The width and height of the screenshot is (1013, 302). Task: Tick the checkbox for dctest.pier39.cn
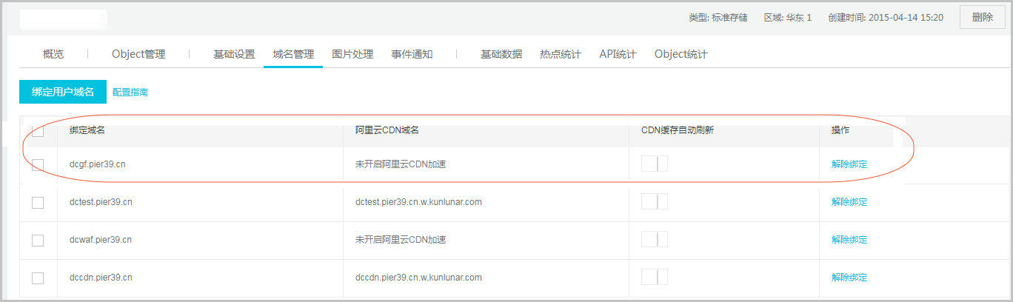tap(38, 202)
